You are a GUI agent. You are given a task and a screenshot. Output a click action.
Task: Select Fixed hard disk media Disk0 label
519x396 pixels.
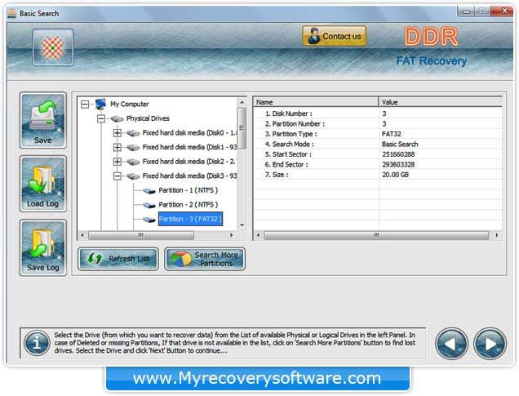[189, 133]
